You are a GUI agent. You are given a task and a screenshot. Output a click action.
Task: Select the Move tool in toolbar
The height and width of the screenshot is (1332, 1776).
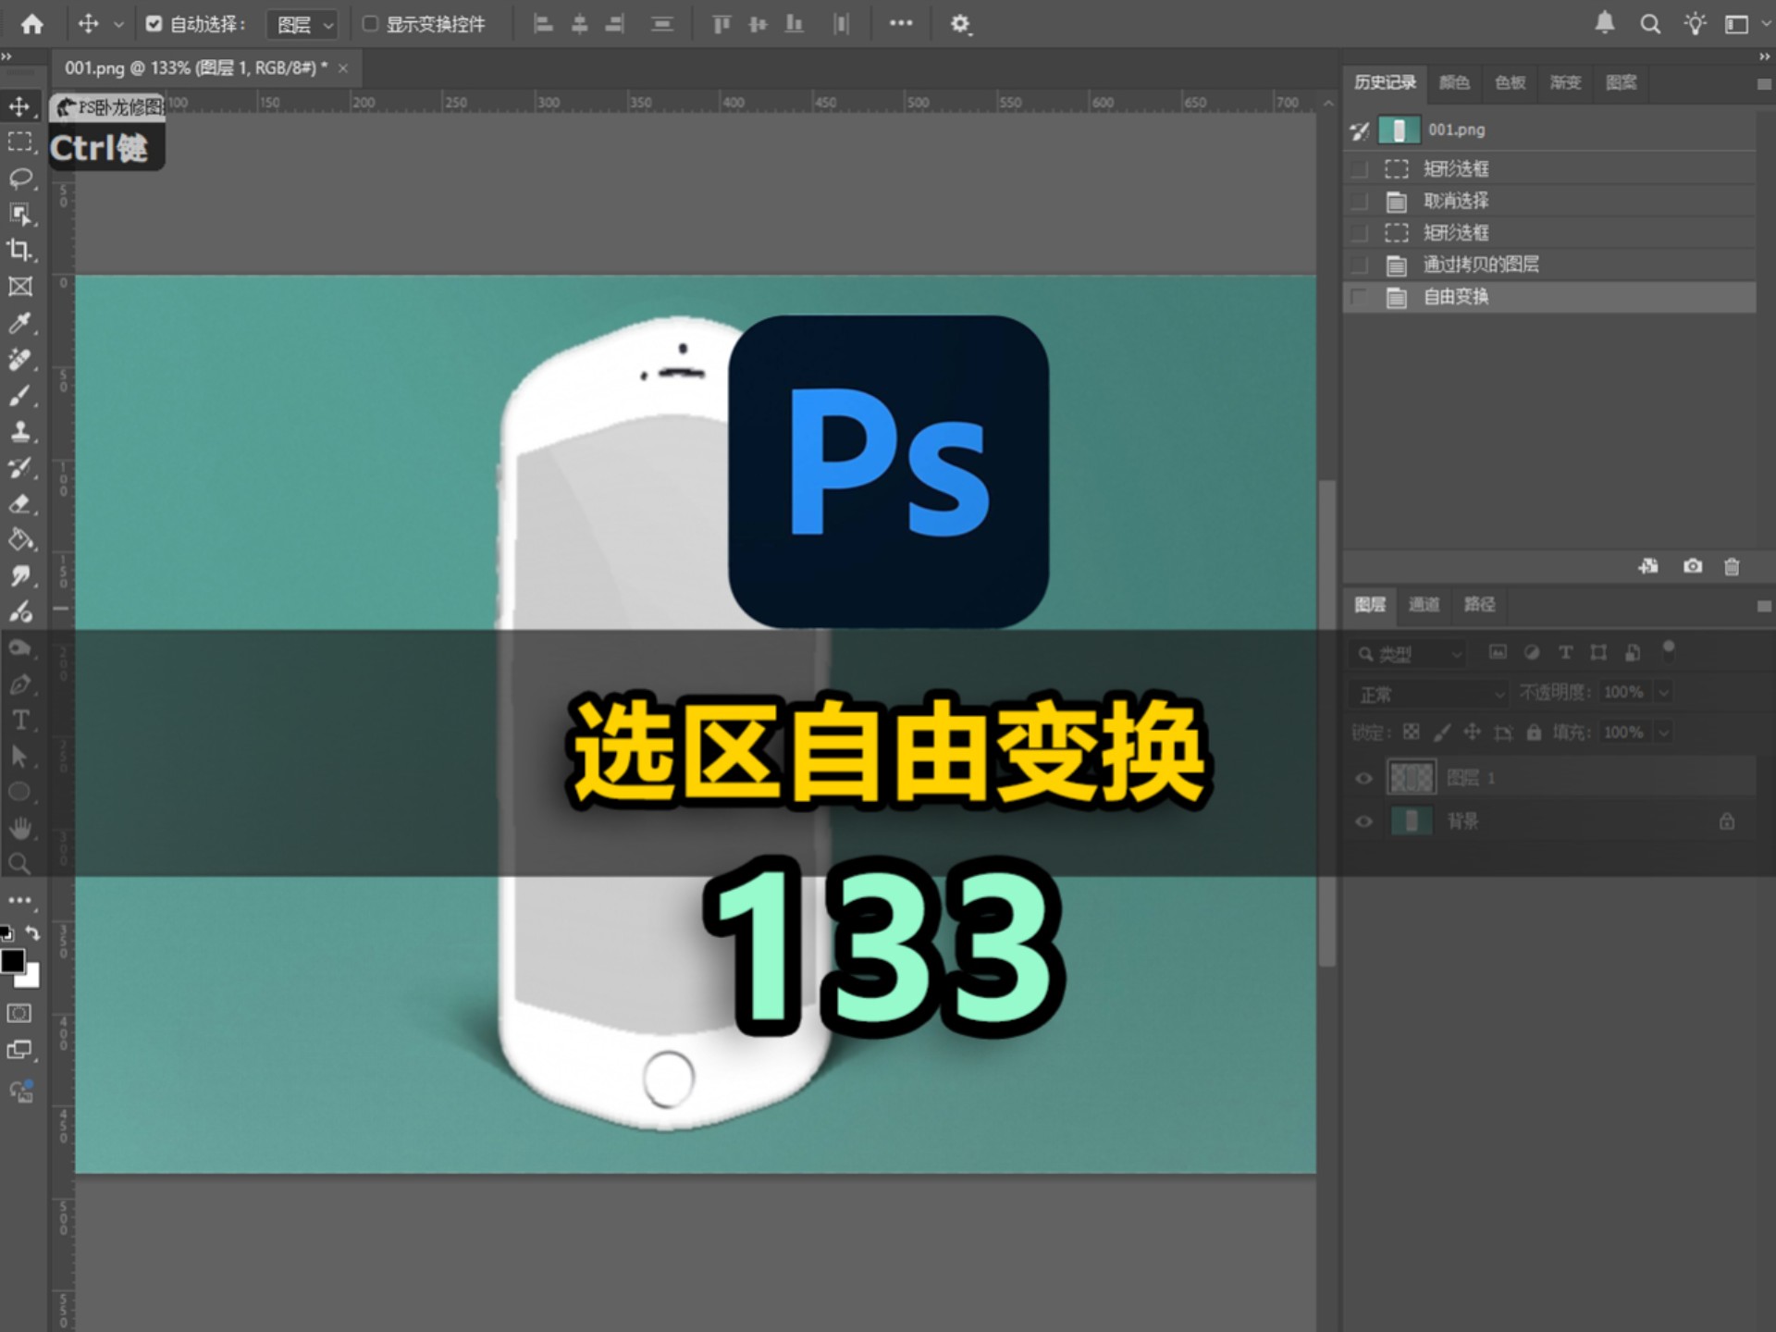tap(19, 106)
